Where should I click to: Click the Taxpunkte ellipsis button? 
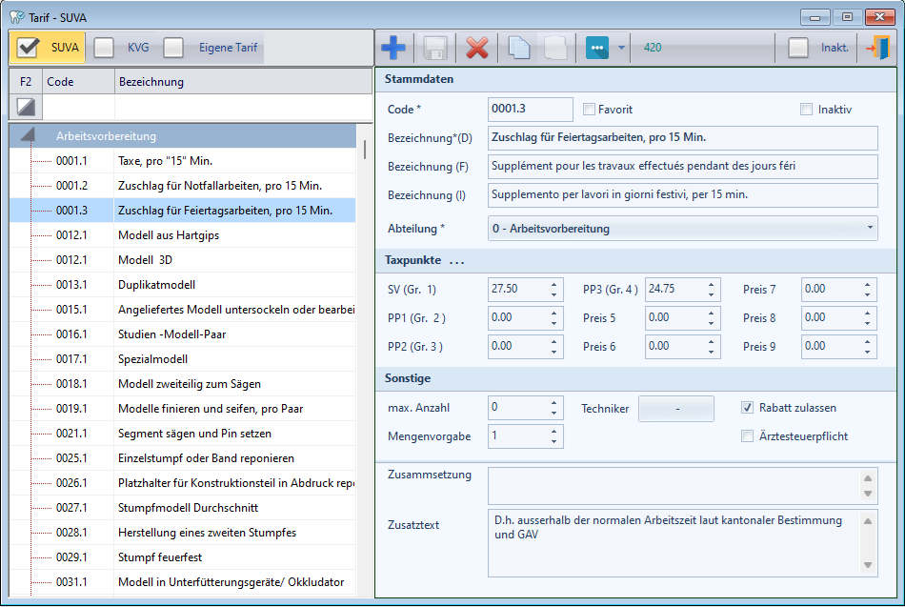[x=456, y=261]
